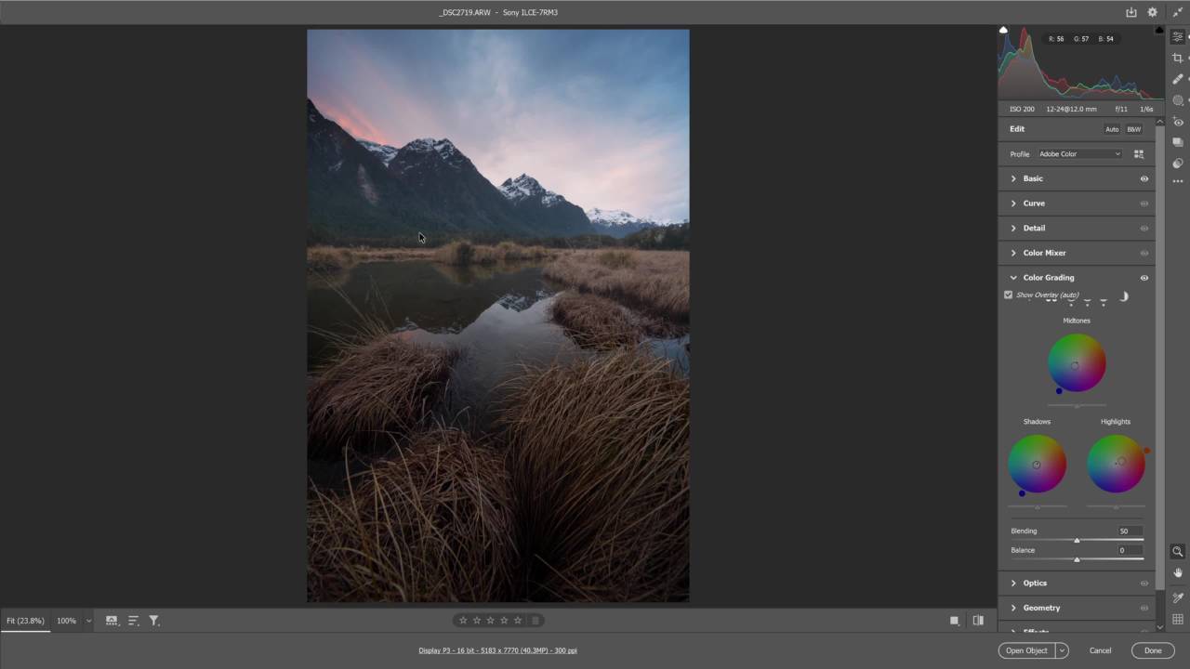1190x669 pixels.
Task: Click the Midtones color wheel
Action: [x=1077, y=363]
